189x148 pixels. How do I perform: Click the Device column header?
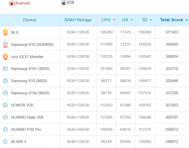(x=30, y=20)
